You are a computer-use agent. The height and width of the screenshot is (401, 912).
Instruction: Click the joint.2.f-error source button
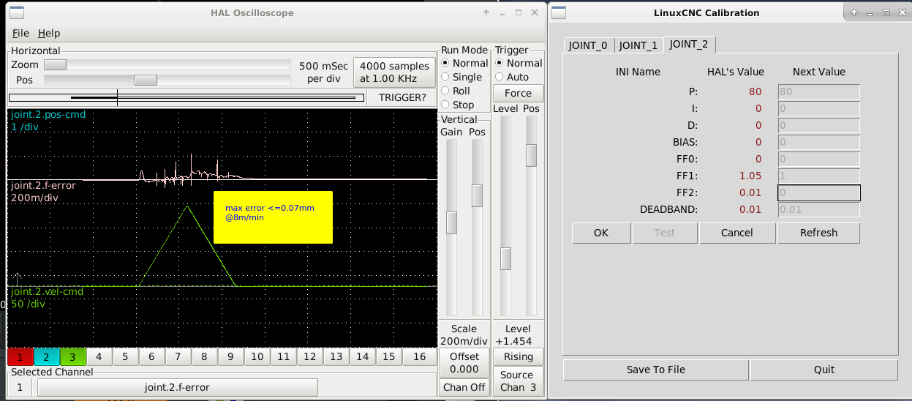pyautogui.click(x=178, y=387)
